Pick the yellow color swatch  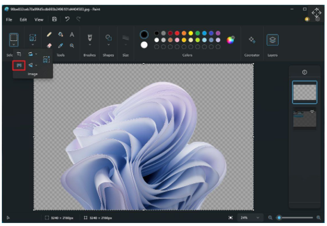coord(190,33)
